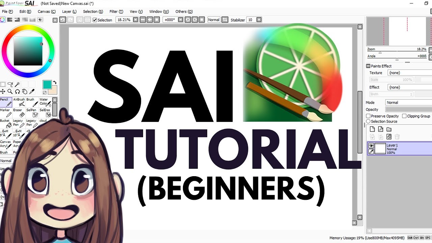The width and height of the screenshot is (432, 243).
Task: Toggle the HSV slider panel
Action: pyautogui.click(x=18, y=20)
